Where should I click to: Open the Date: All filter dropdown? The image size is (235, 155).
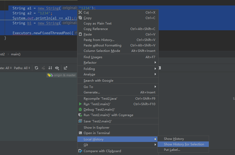[6, 68]
